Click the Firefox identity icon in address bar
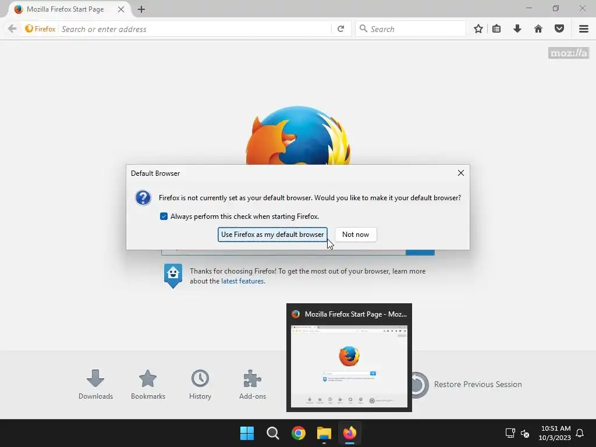The height and width of the screenshot is (447, 596). [40, 29]
